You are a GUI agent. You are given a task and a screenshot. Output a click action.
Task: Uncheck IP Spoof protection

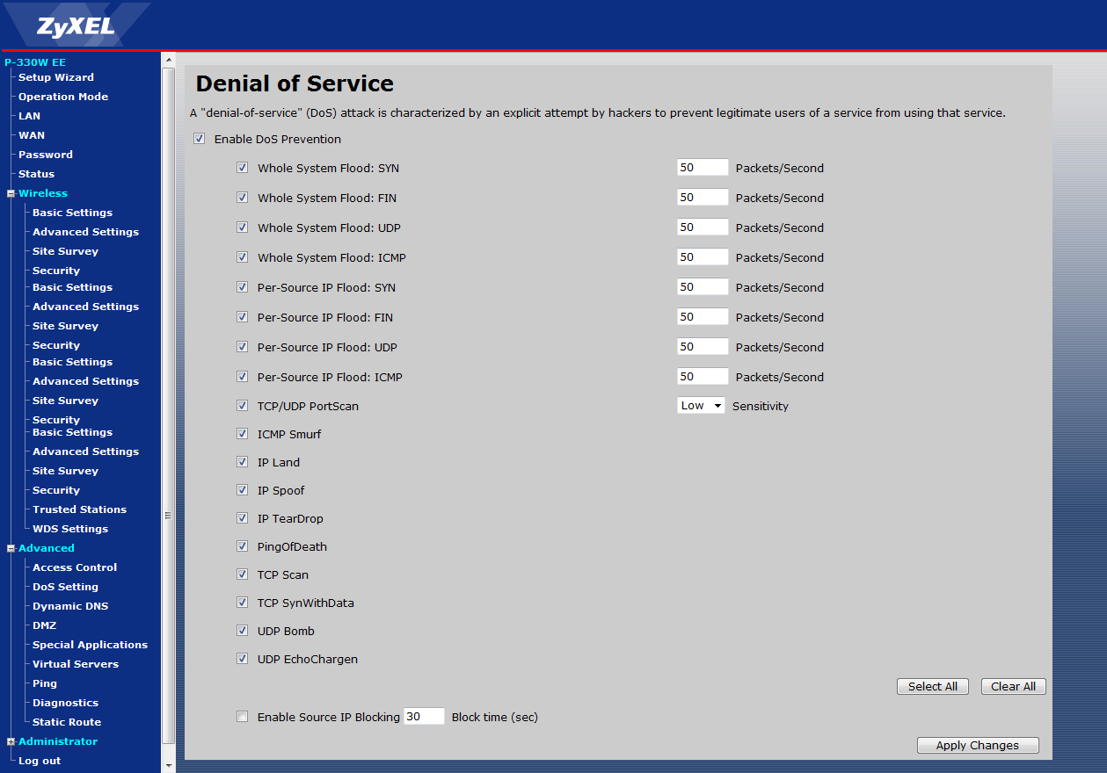coord(243,490)
